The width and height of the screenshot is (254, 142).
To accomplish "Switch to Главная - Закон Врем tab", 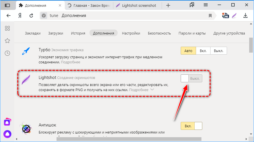I will [x=89, y=5].
